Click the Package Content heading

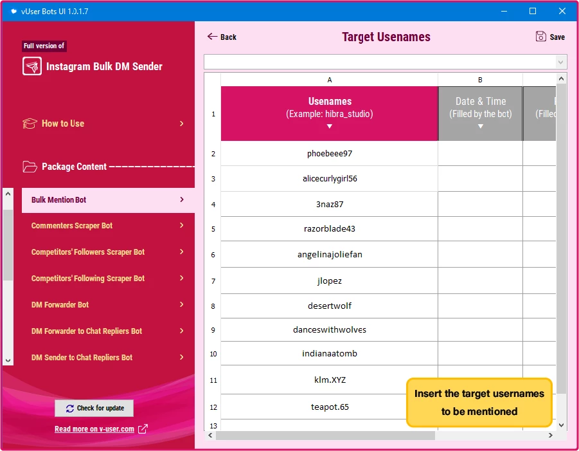(74, 167)
